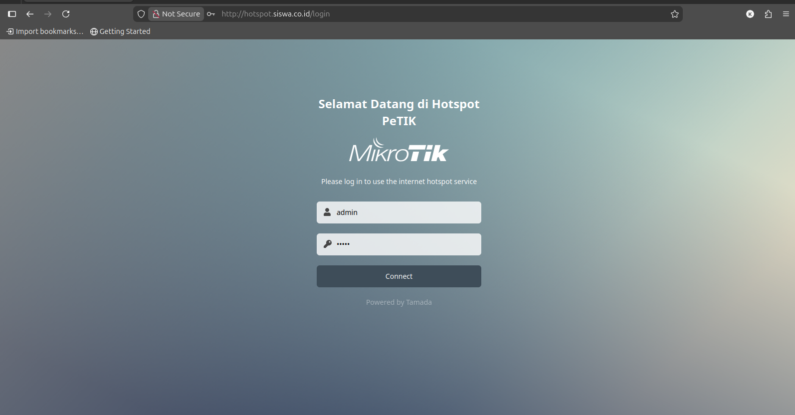Click the username field containing admin
Image resolution: width=795 pixels, height=415 pixels.
(x=399, y=212)
